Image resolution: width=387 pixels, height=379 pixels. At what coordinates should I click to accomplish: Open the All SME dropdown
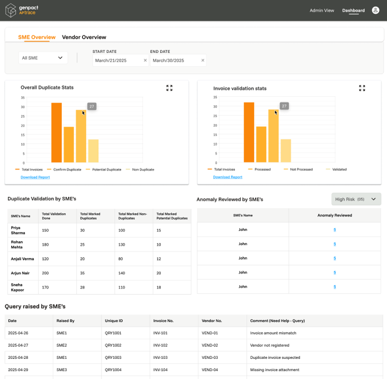coord(43,58)
